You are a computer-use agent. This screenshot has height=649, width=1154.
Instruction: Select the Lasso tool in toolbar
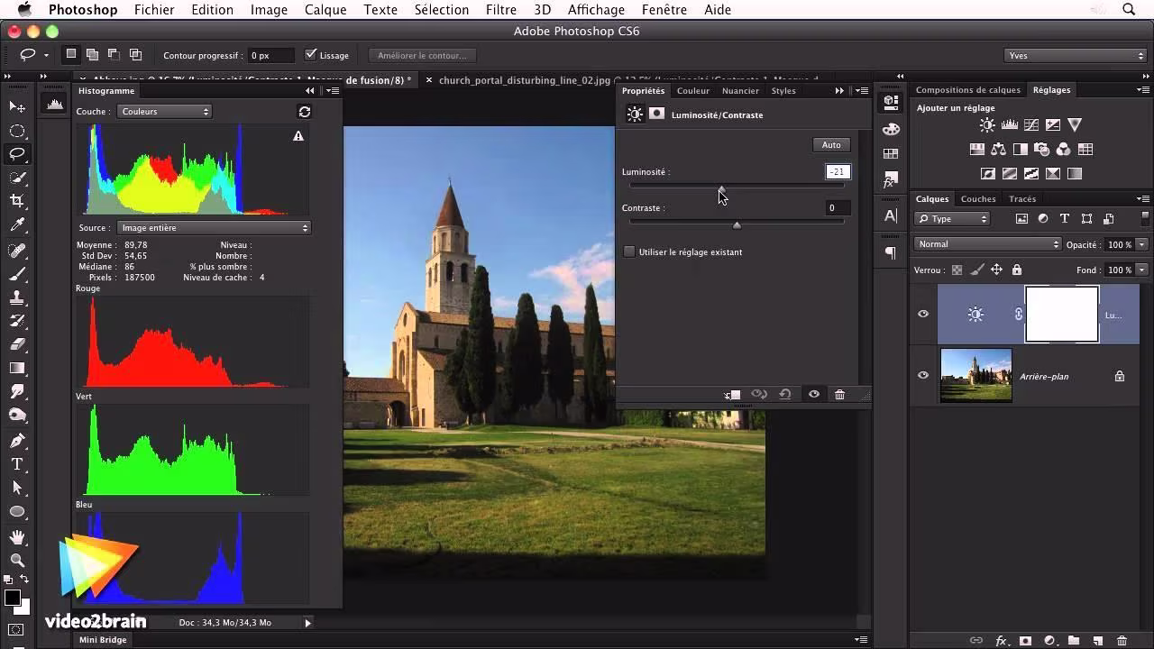tap(17, 153)
